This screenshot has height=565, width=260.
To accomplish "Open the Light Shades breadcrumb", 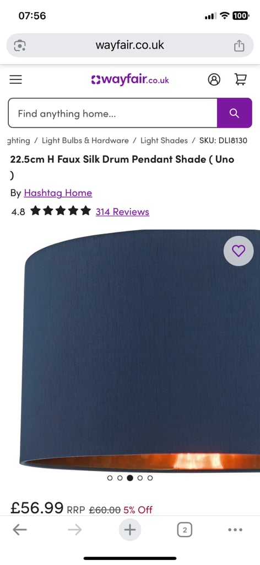I will click(x=164, y=141).
